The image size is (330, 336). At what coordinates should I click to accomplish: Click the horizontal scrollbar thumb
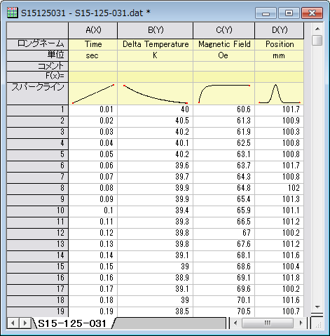(268, 323)
